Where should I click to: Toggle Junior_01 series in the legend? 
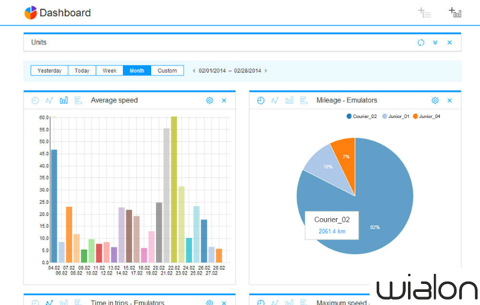click(395, 116)
